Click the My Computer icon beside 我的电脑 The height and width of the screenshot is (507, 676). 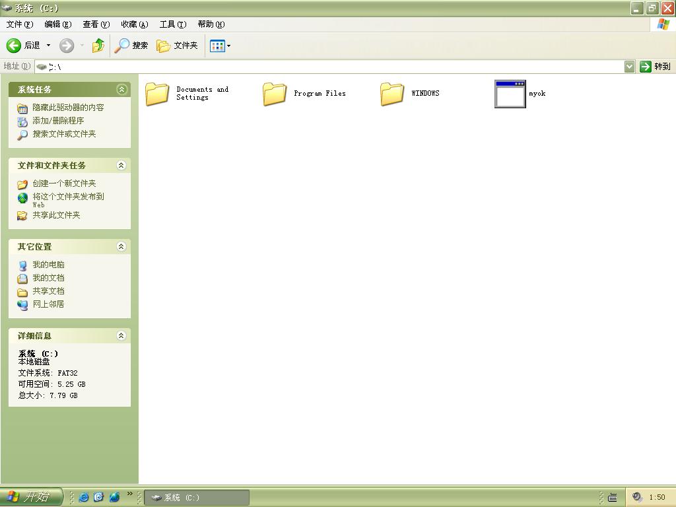[22, 265]
